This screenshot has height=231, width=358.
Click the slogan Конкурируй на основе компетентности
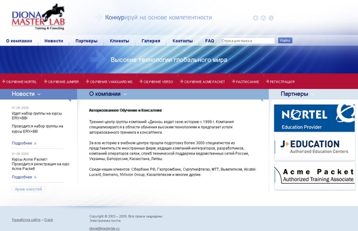(x=159, y=17)
